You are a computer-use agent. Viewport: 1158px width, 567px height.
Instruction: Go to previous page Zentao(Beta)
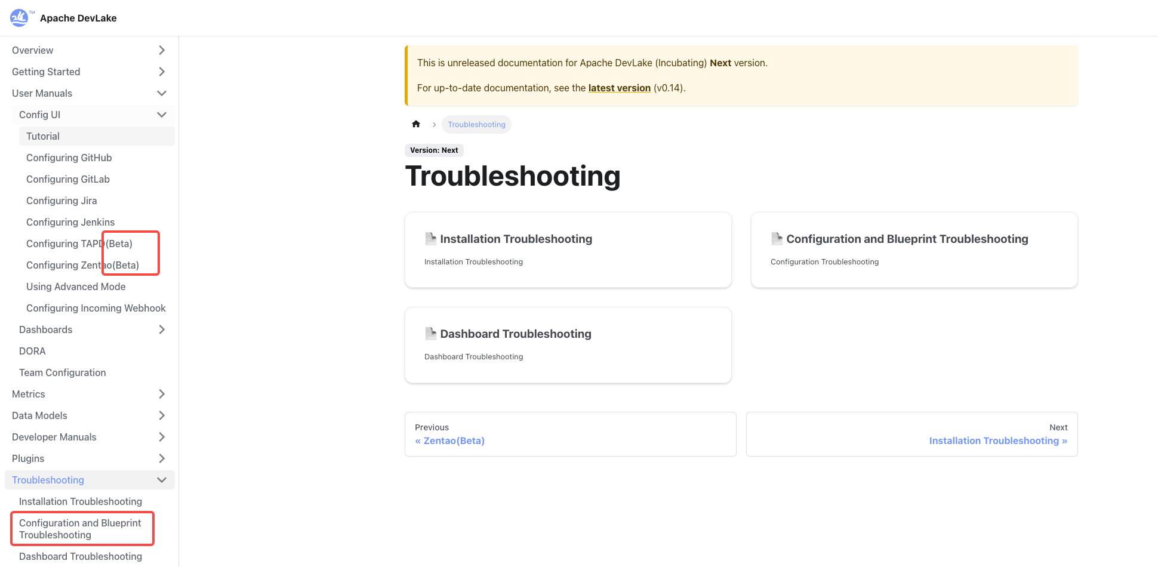coord(571,434)
